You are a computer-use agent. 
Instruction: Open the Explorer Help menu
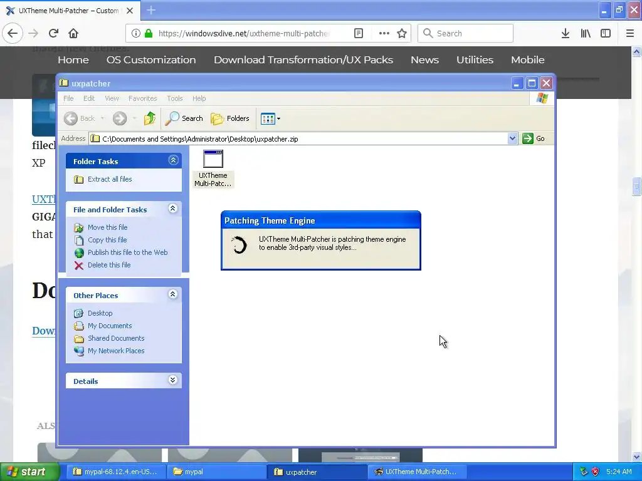tap(199, 98)
